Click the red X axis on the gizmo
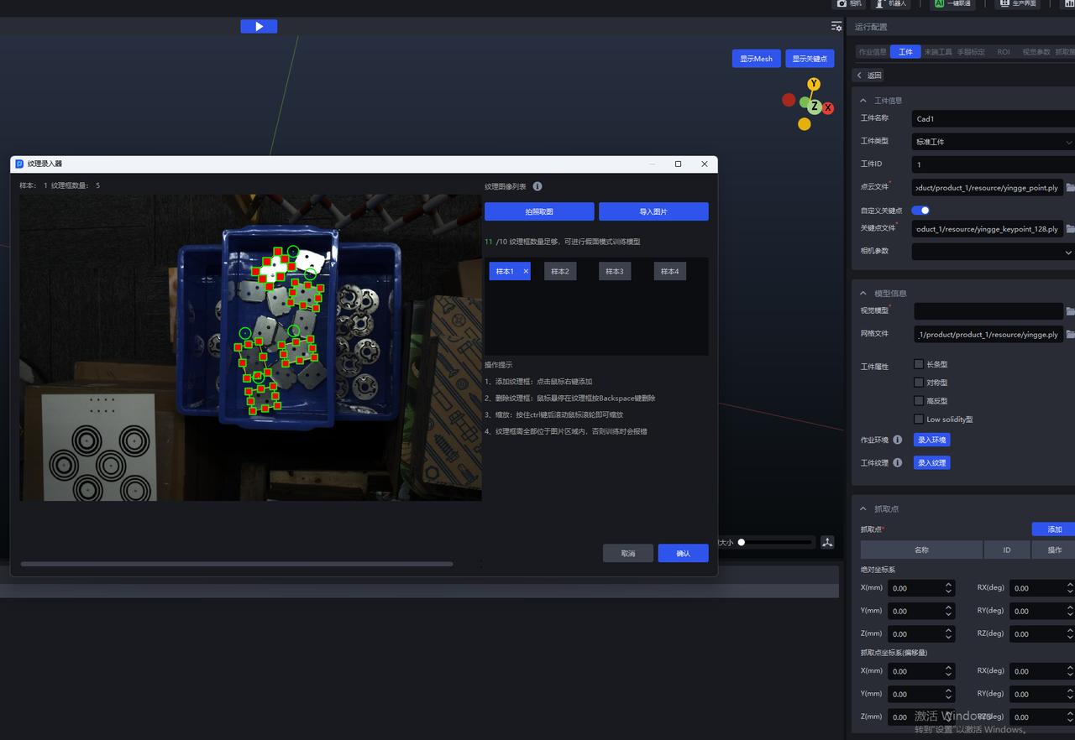Viewport: 1075px width, 740px height. click(x=828, y=108)
